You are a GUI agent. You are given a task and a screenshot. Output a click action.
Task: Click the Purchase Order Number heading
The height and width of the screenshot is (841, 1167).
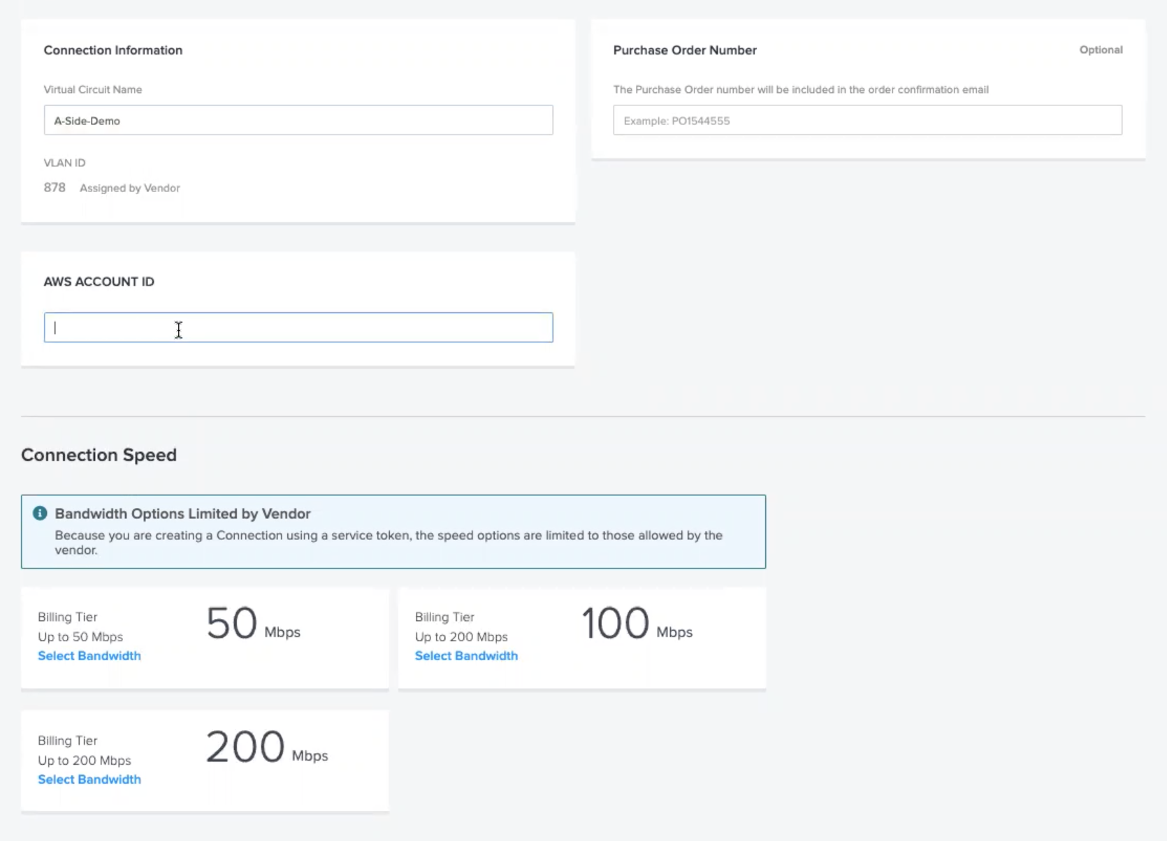pyautogui.click(x=684, y=50)
